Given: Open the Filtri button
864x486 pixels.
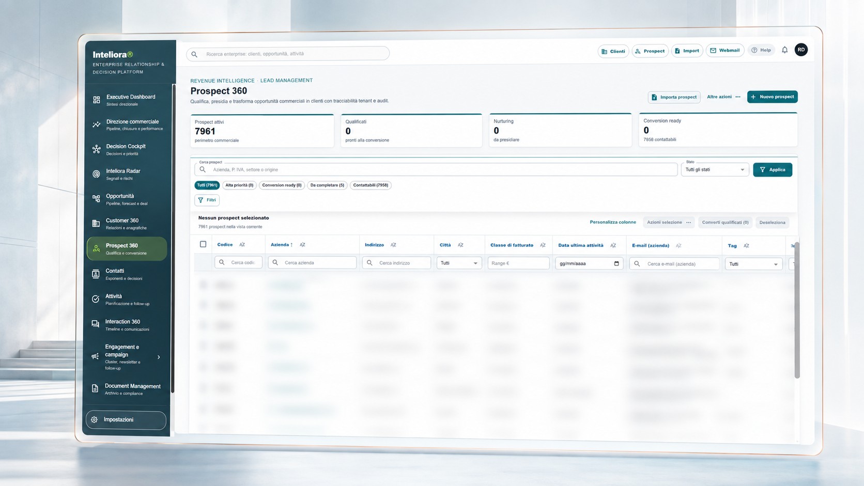Looking at the screenshot, I should (x=207, y=200).
